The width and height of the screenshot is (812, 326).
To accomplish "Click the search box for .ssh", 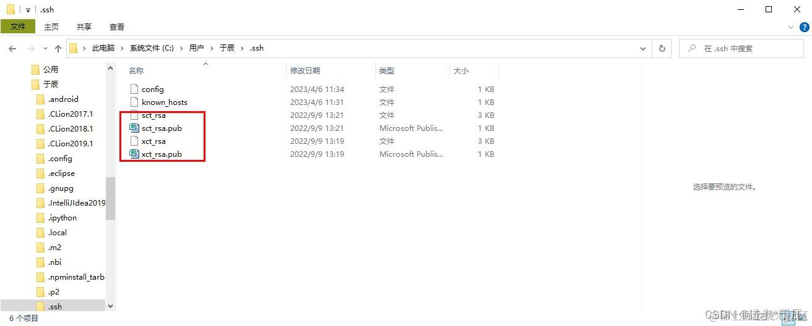I will 741,48.
